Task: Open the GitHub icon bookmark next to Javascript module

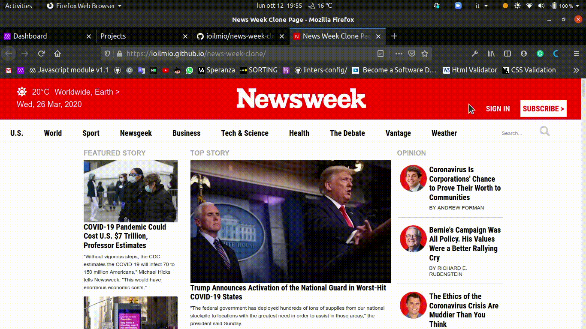Action: point(118,70)
